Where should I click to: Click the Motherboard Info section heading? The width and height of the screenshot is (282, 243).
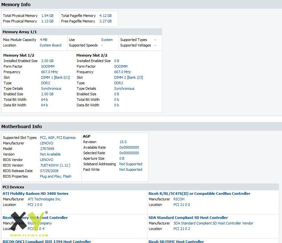click(x=21, y=127)
